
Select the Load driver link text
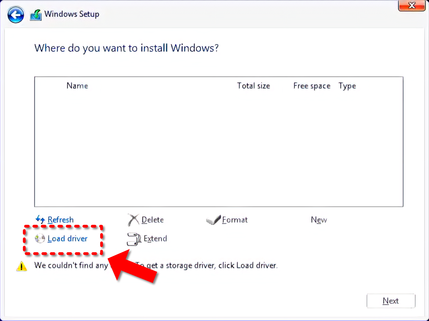click(68, 239)
